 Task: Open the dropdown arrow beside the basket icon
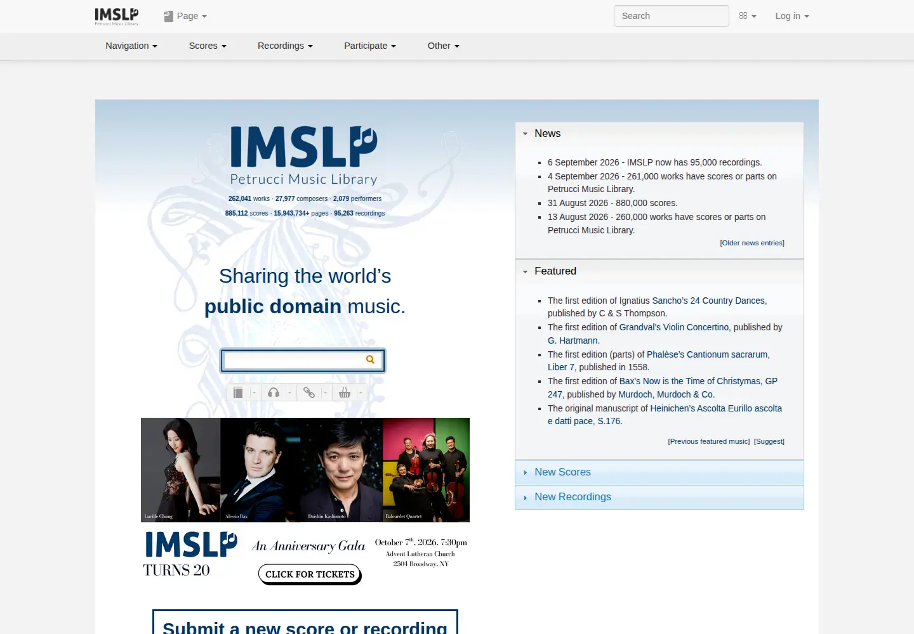361,392
